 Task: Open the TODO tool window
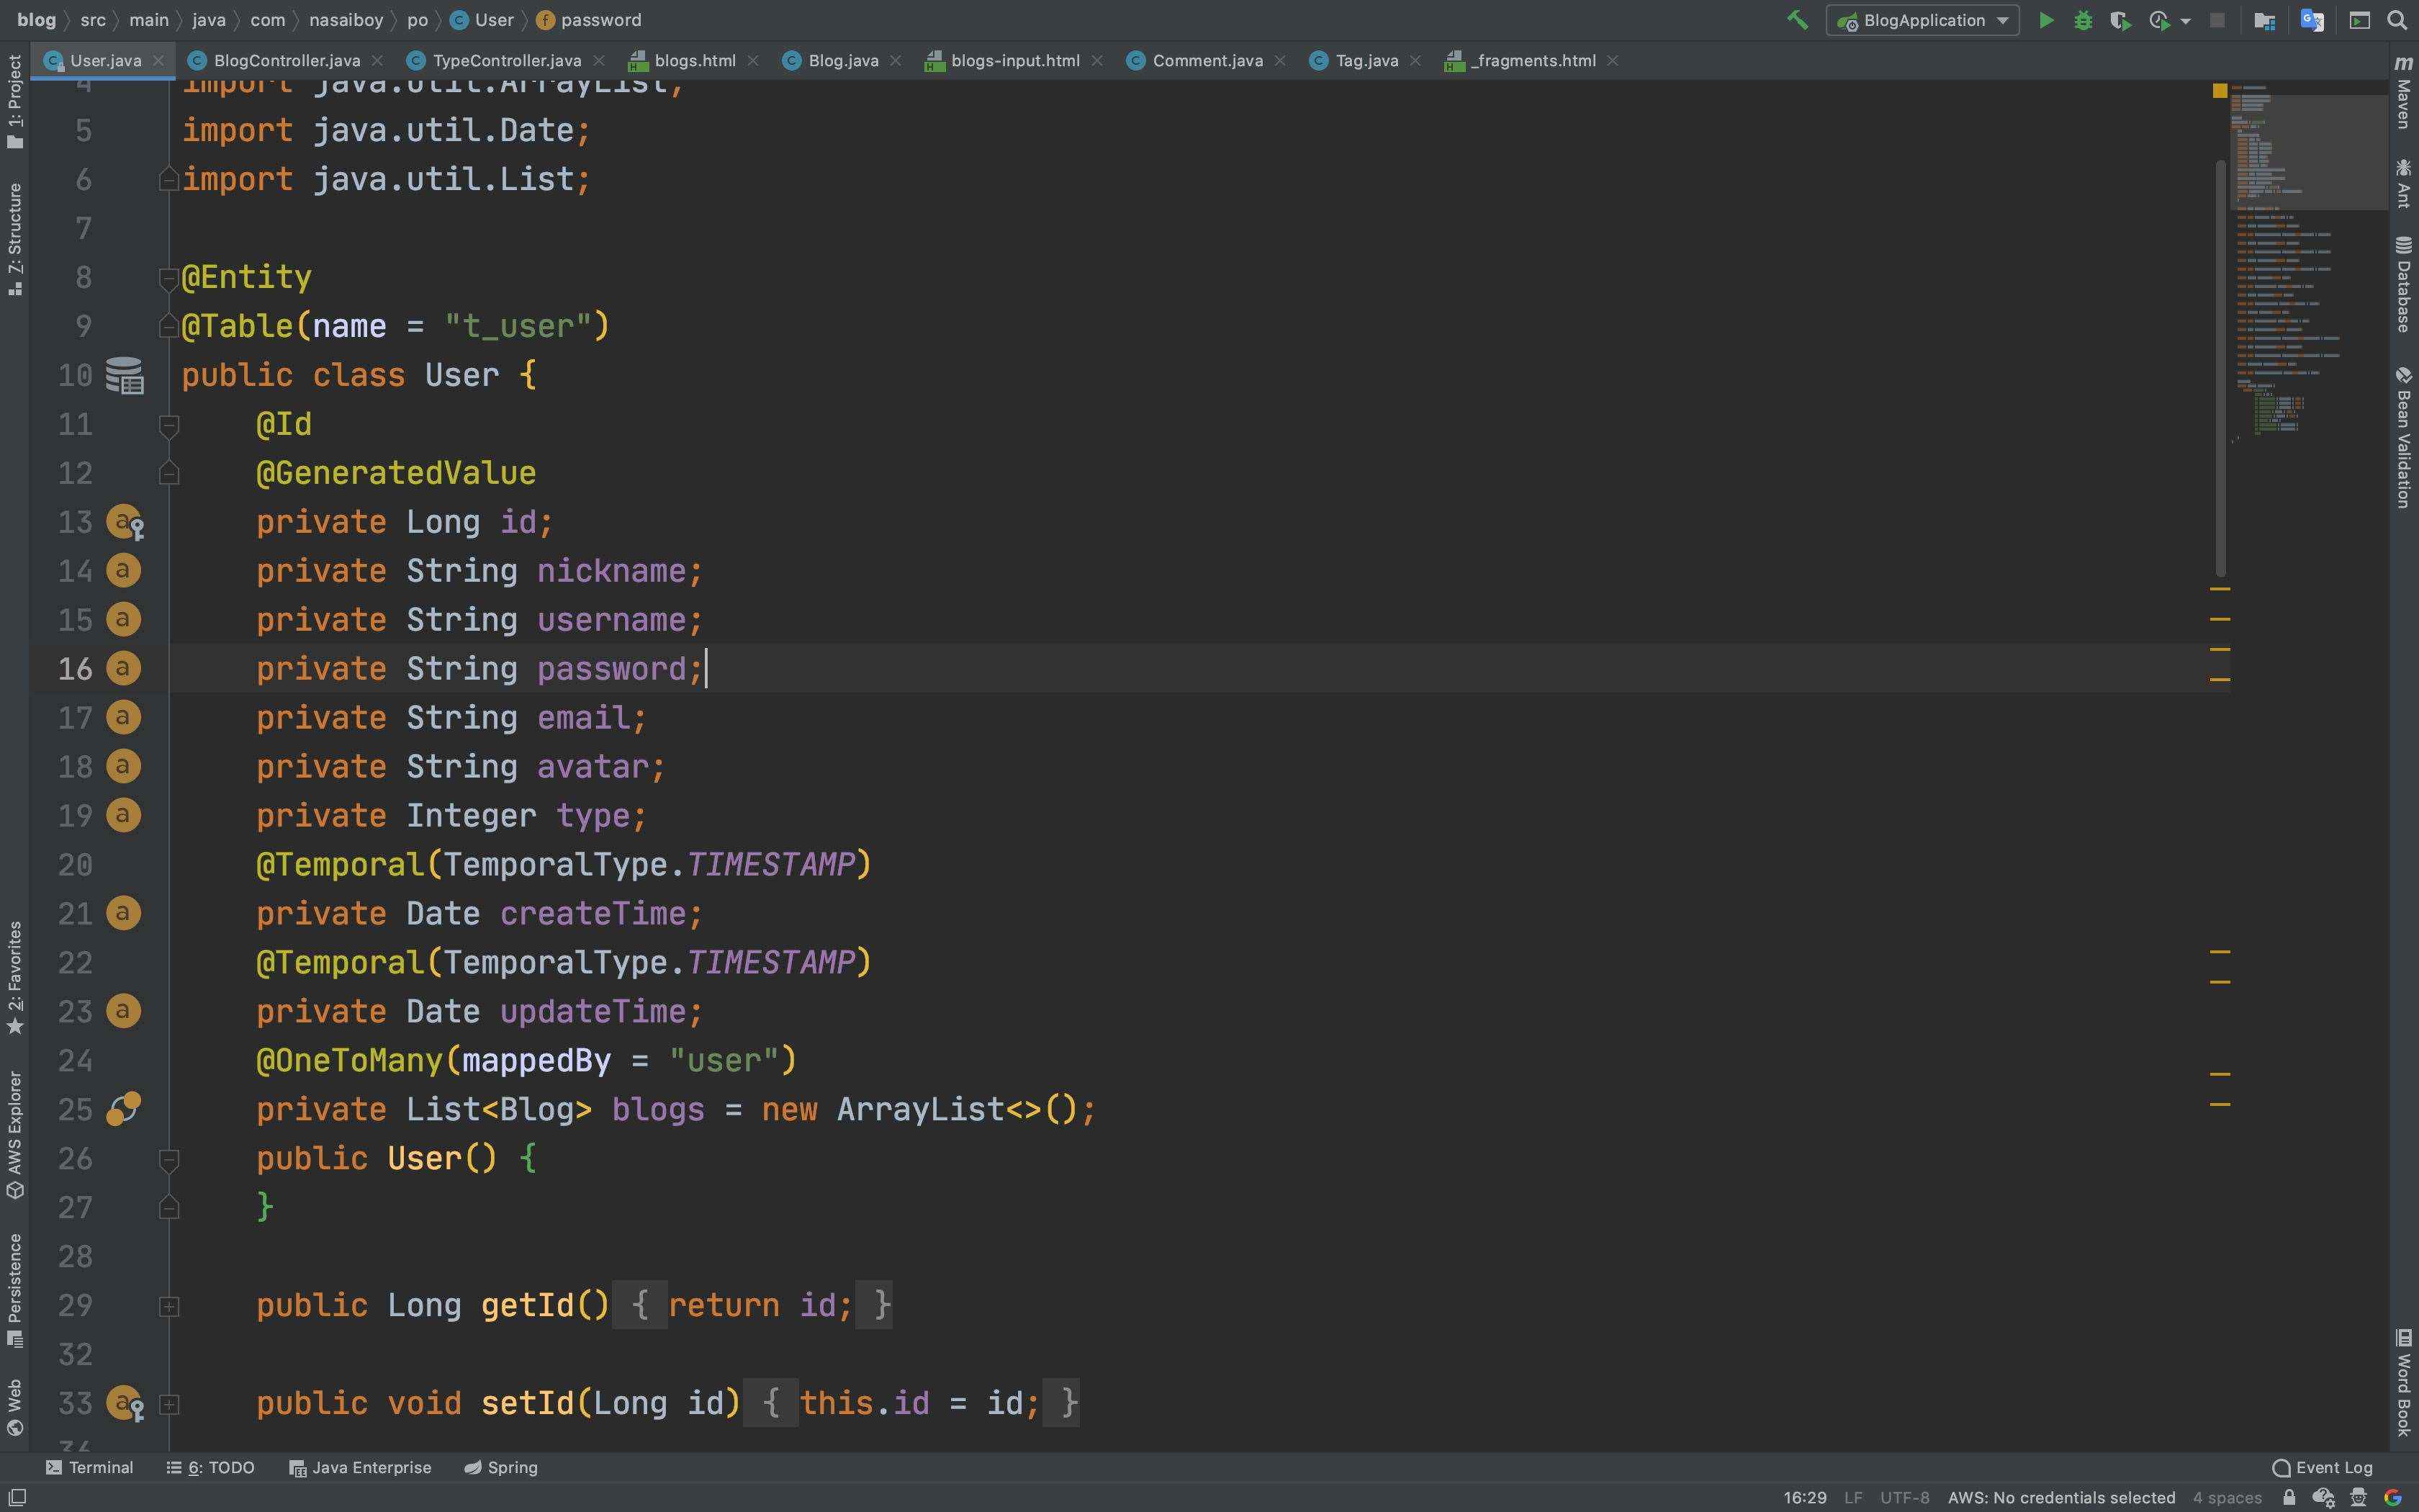(x=211, y=1467)
